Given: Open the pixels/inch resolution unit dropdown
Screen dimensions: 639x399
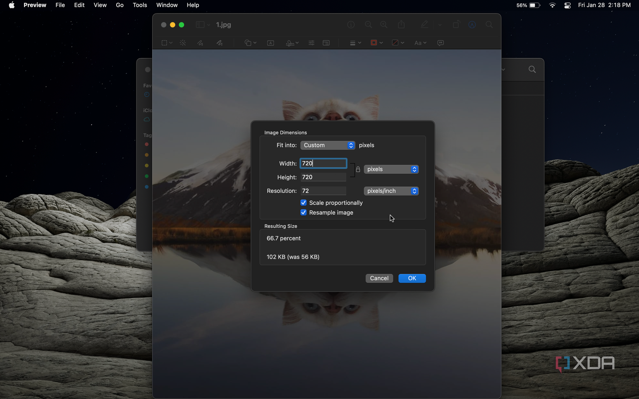Looking at the screenshot, I should click(391, 191).
